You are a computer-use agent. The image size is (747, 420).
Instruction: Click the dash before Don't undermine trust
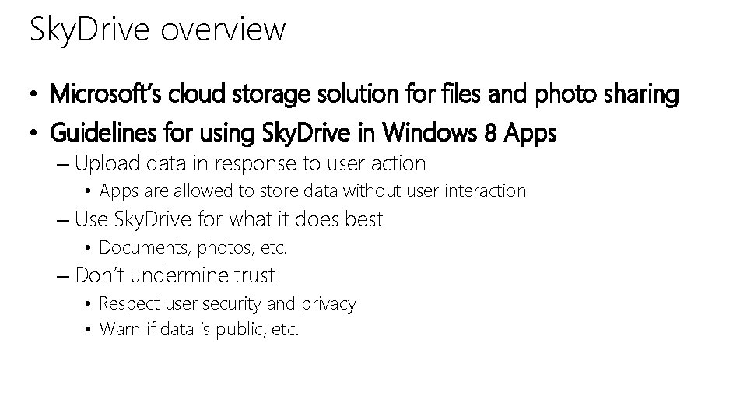coord(63,276)
